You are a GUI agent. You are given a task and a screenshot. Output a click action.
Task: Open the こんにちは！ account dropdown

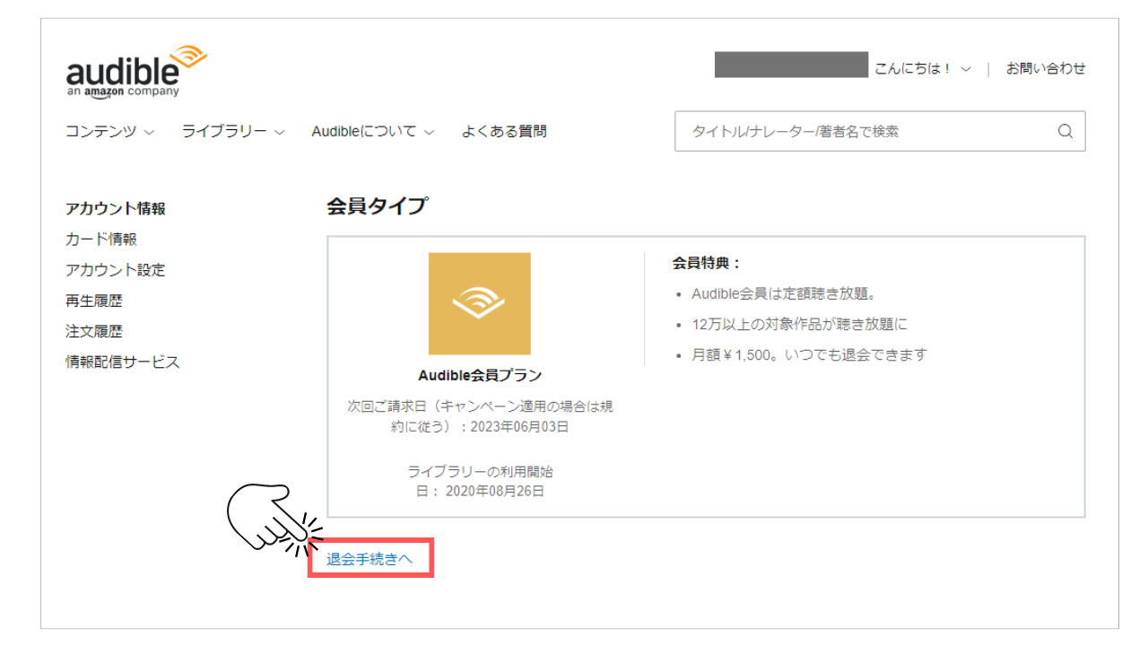pos(922,68)
